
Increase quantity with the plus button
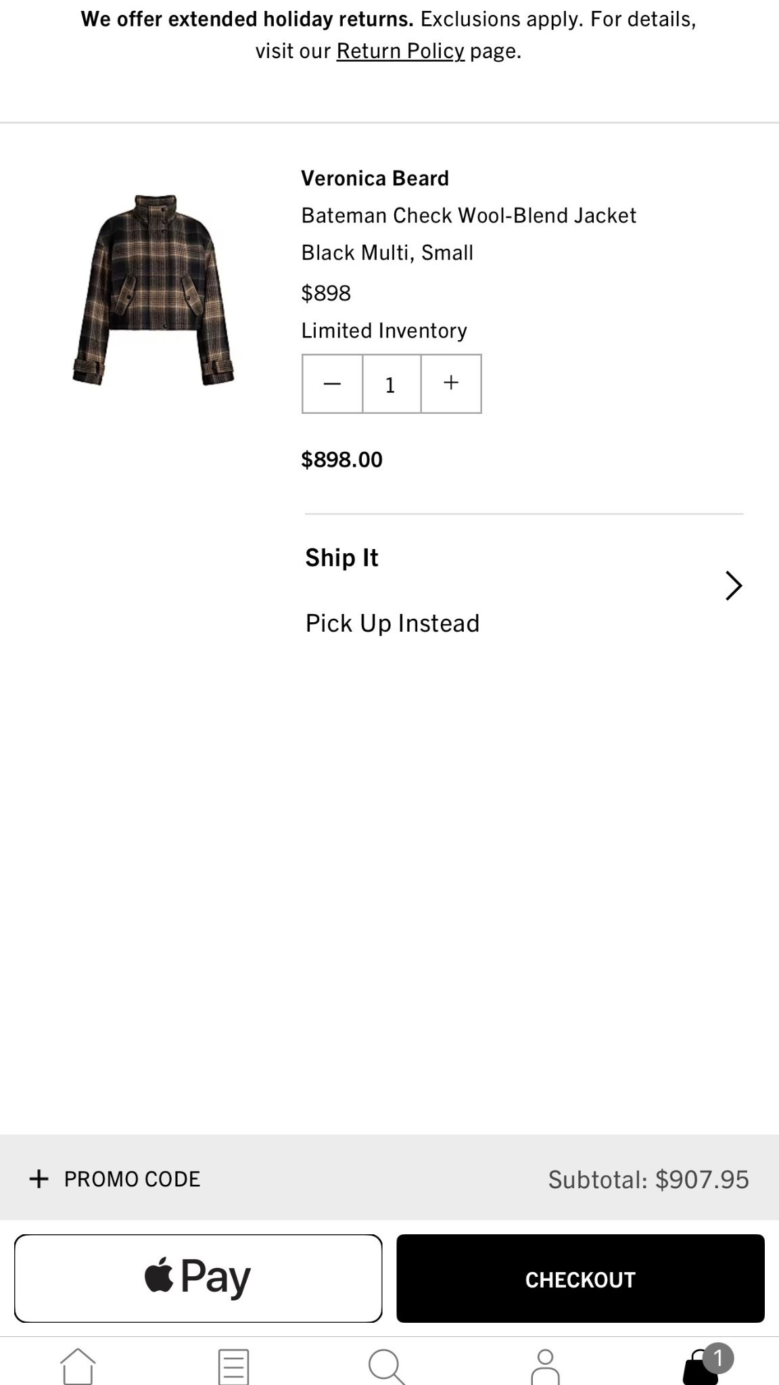pos(451,384)
